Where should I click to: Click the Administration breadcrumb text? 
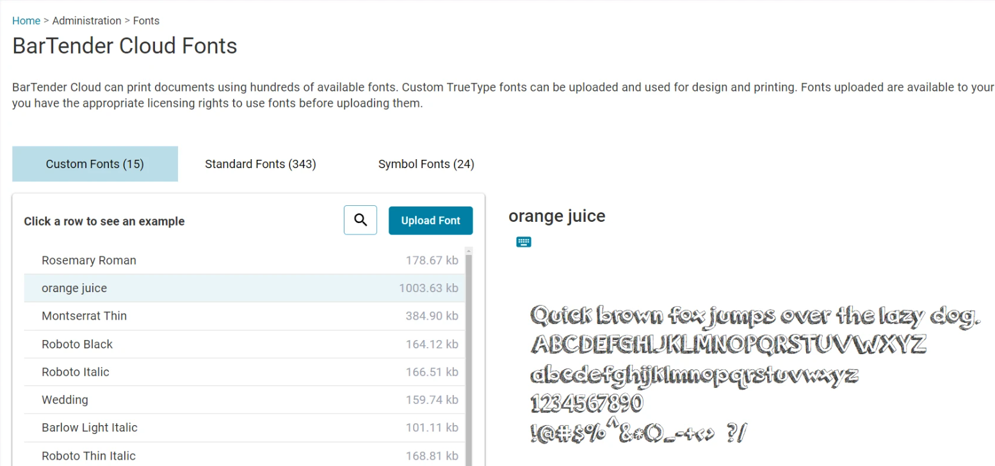86,20
